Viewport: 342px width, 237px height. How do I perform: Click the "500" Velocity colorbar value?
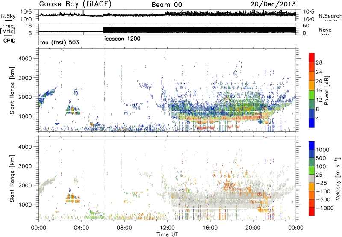(x=321, y=158)
